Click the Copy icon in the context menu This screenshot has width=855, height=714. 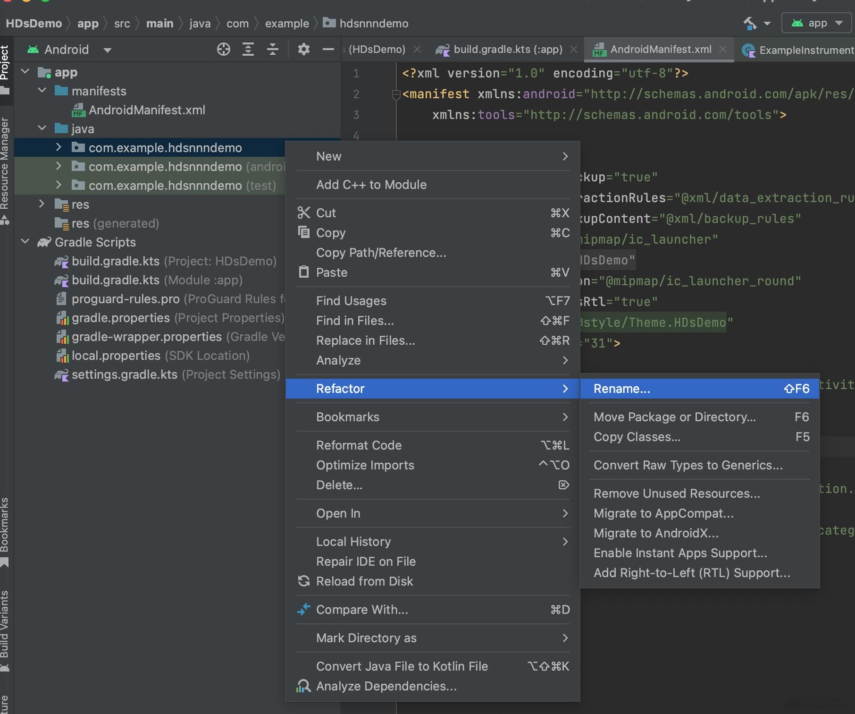point(304,232)
